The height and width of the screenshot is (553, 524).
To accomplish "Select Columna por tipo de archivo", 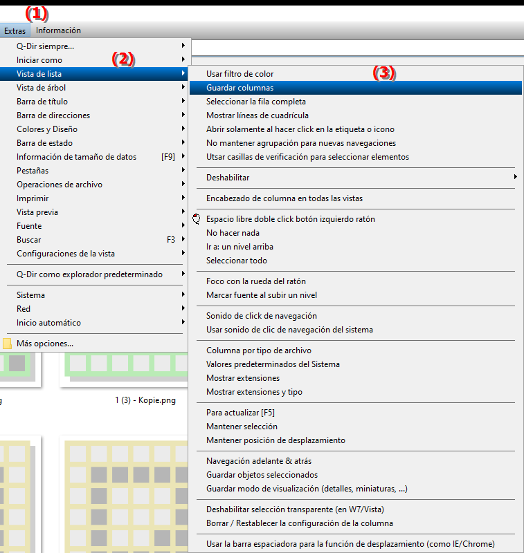I will point(356,350).
